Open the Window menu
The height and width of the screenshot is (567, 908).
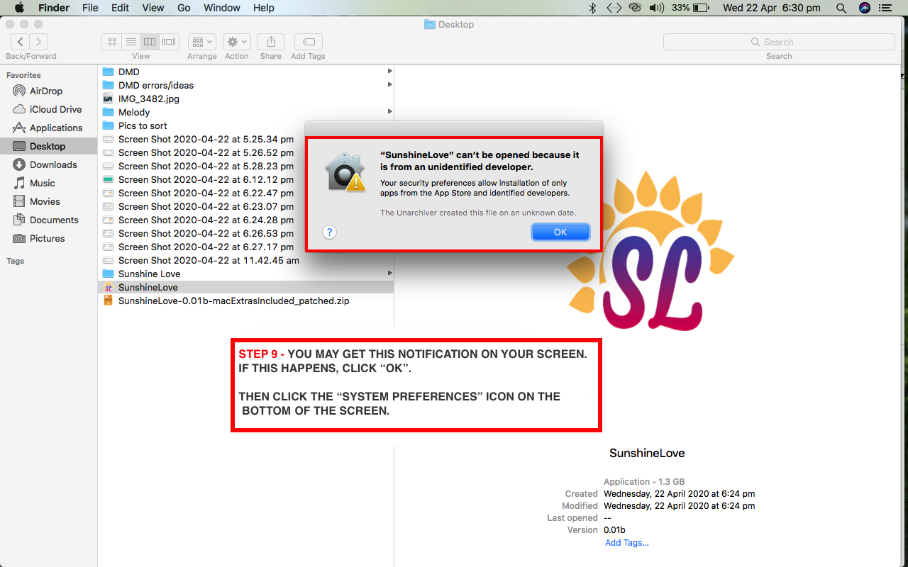pos(221,8)
